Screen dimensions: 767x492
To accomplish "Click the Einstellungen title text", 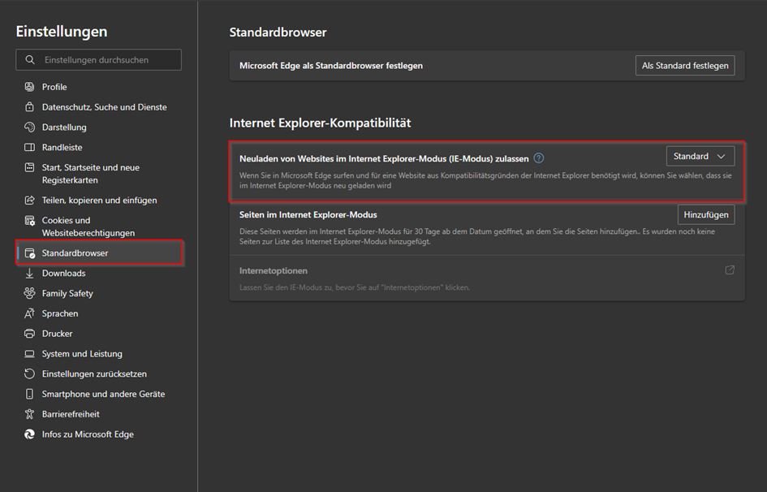I will pyautogui.click(x=62, y=32).
